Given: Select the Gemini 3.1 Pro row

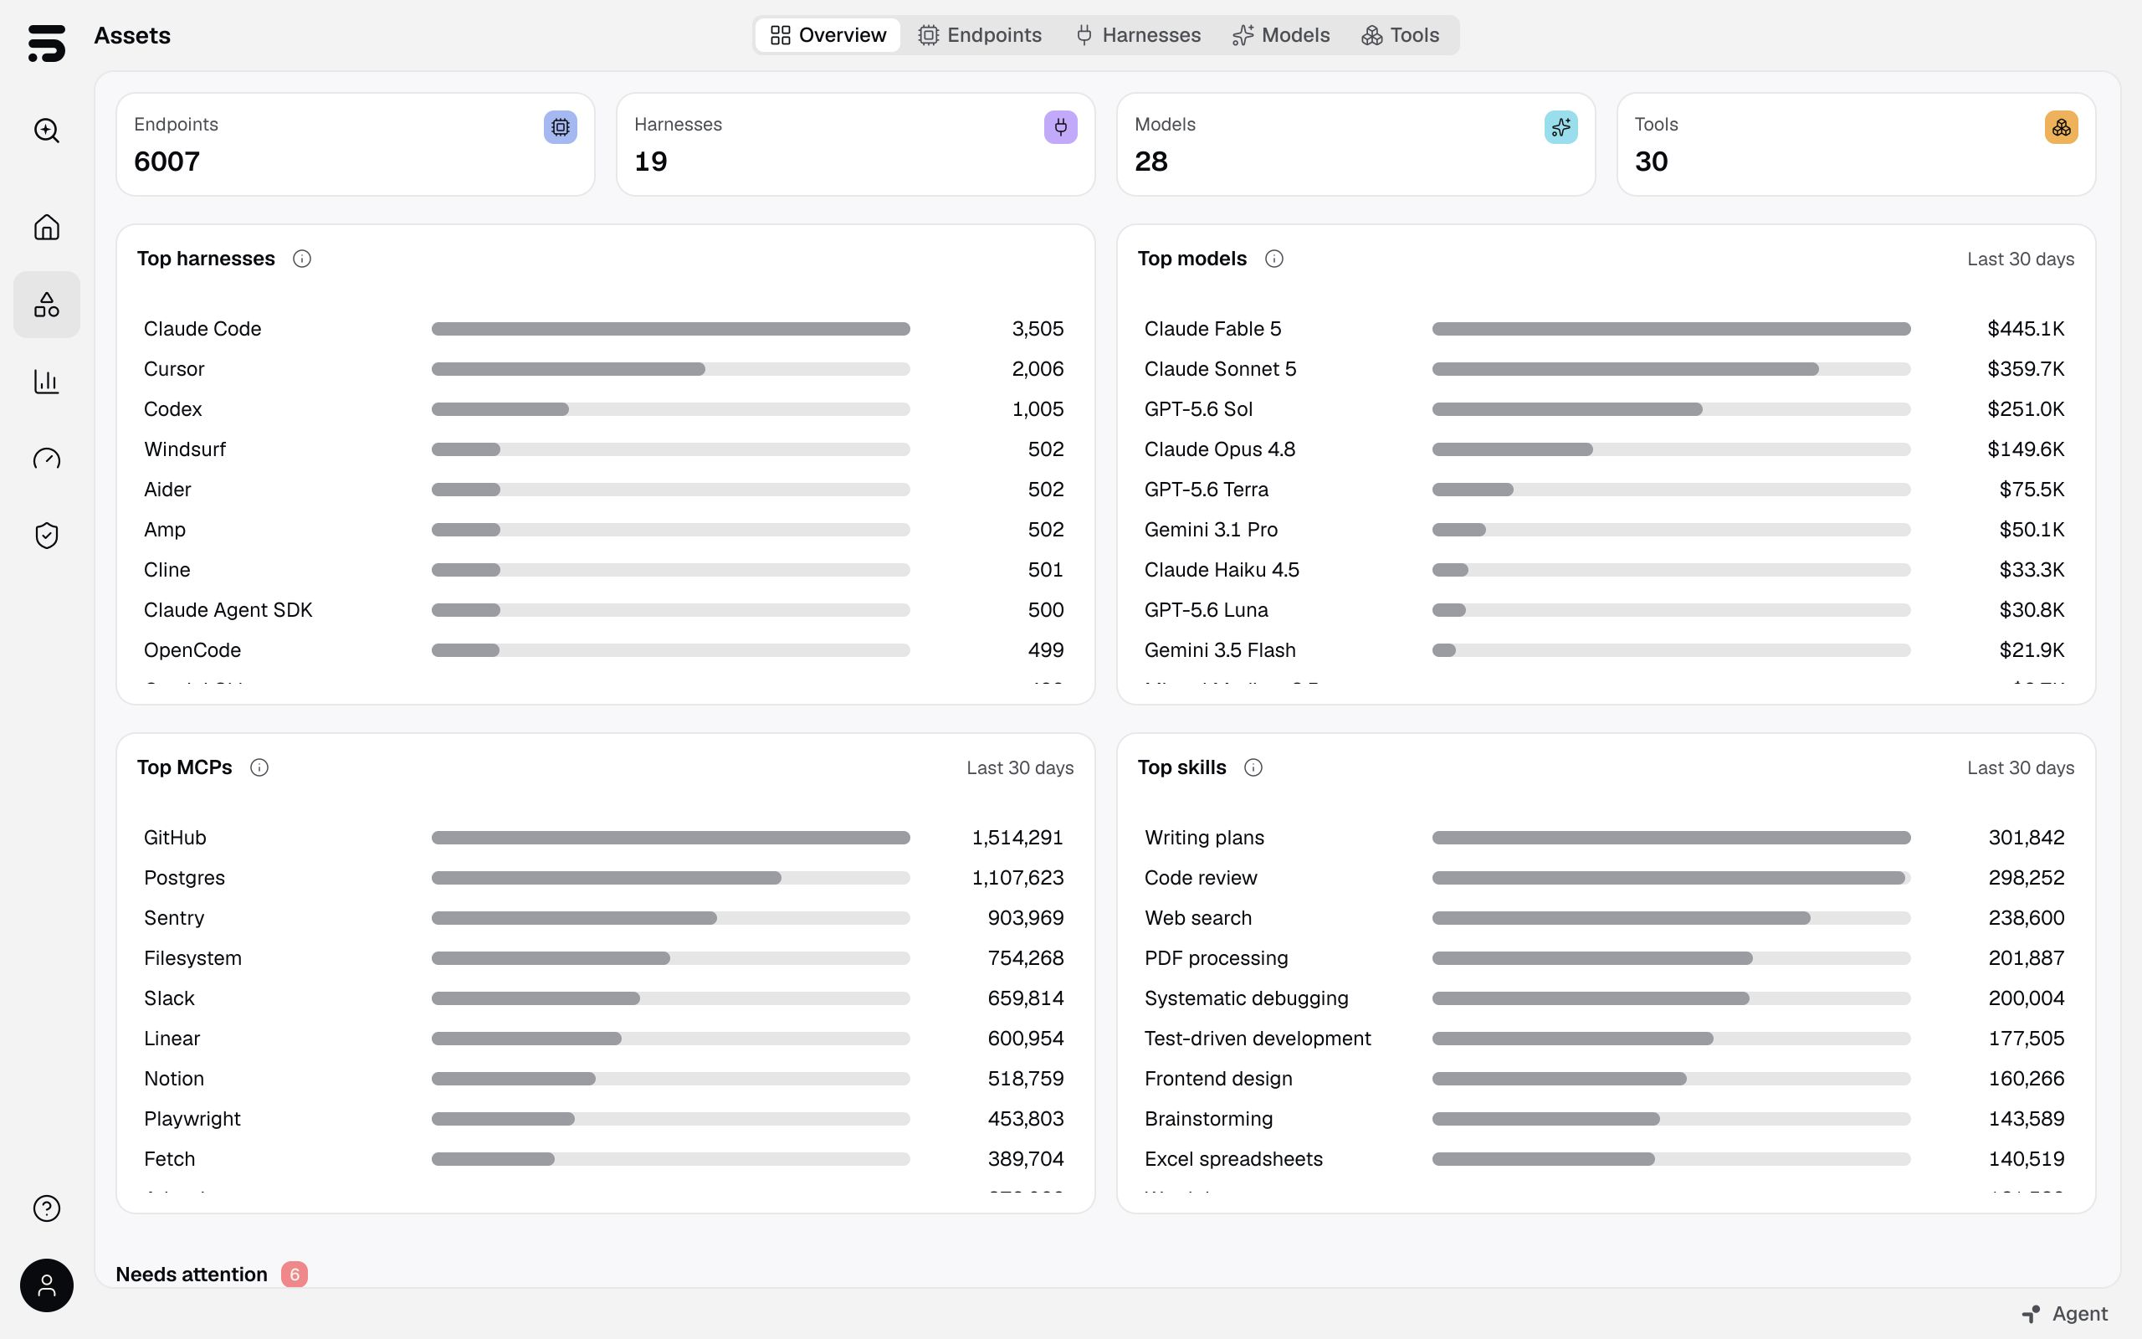Looking at the screenshot, I should 1605,530.
